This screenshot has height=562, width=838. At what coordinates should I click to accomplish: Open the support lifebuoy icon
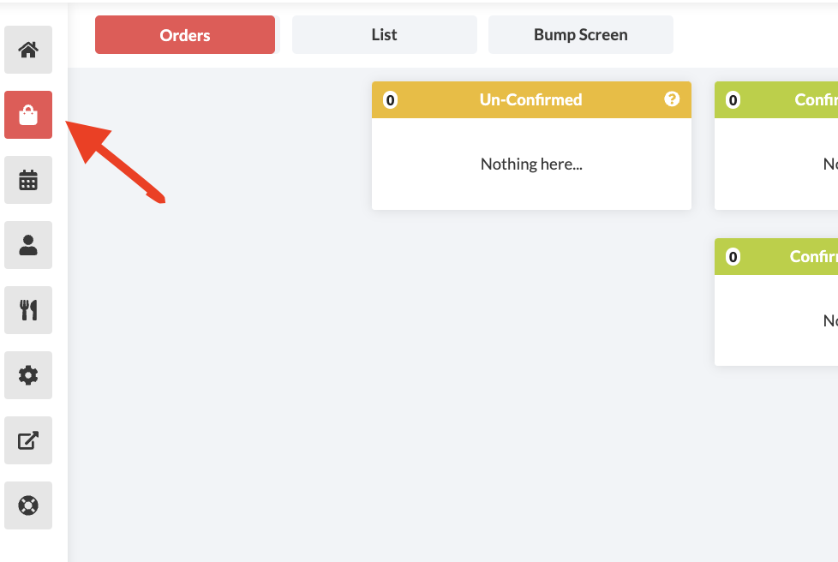(x=28, y=505)
